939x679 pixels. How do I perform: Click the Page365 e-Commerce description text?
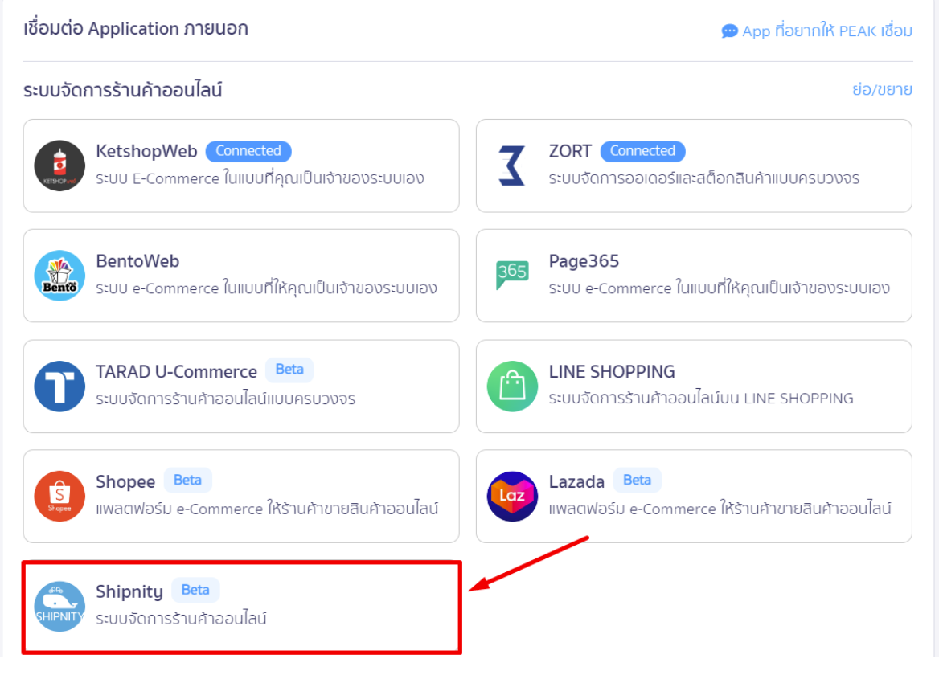(720, 288)
